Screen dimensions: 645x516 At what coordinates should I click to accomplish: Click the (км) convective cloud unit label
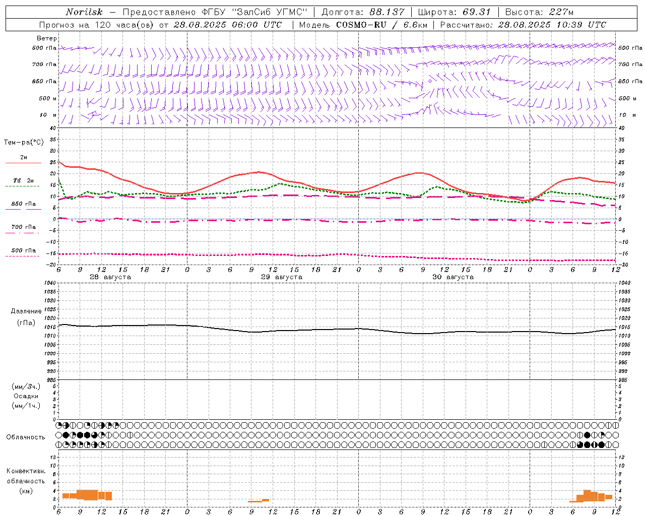pos(26,491)
